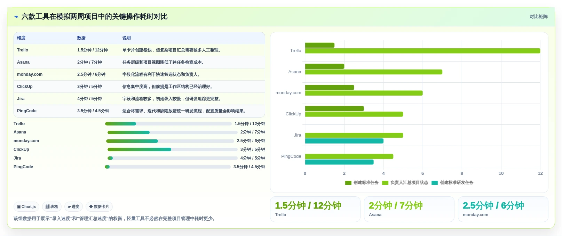Screen dimensions: 562x236
Task: Click Trello's 12-minute summary bar in chart
Action: 422,51
